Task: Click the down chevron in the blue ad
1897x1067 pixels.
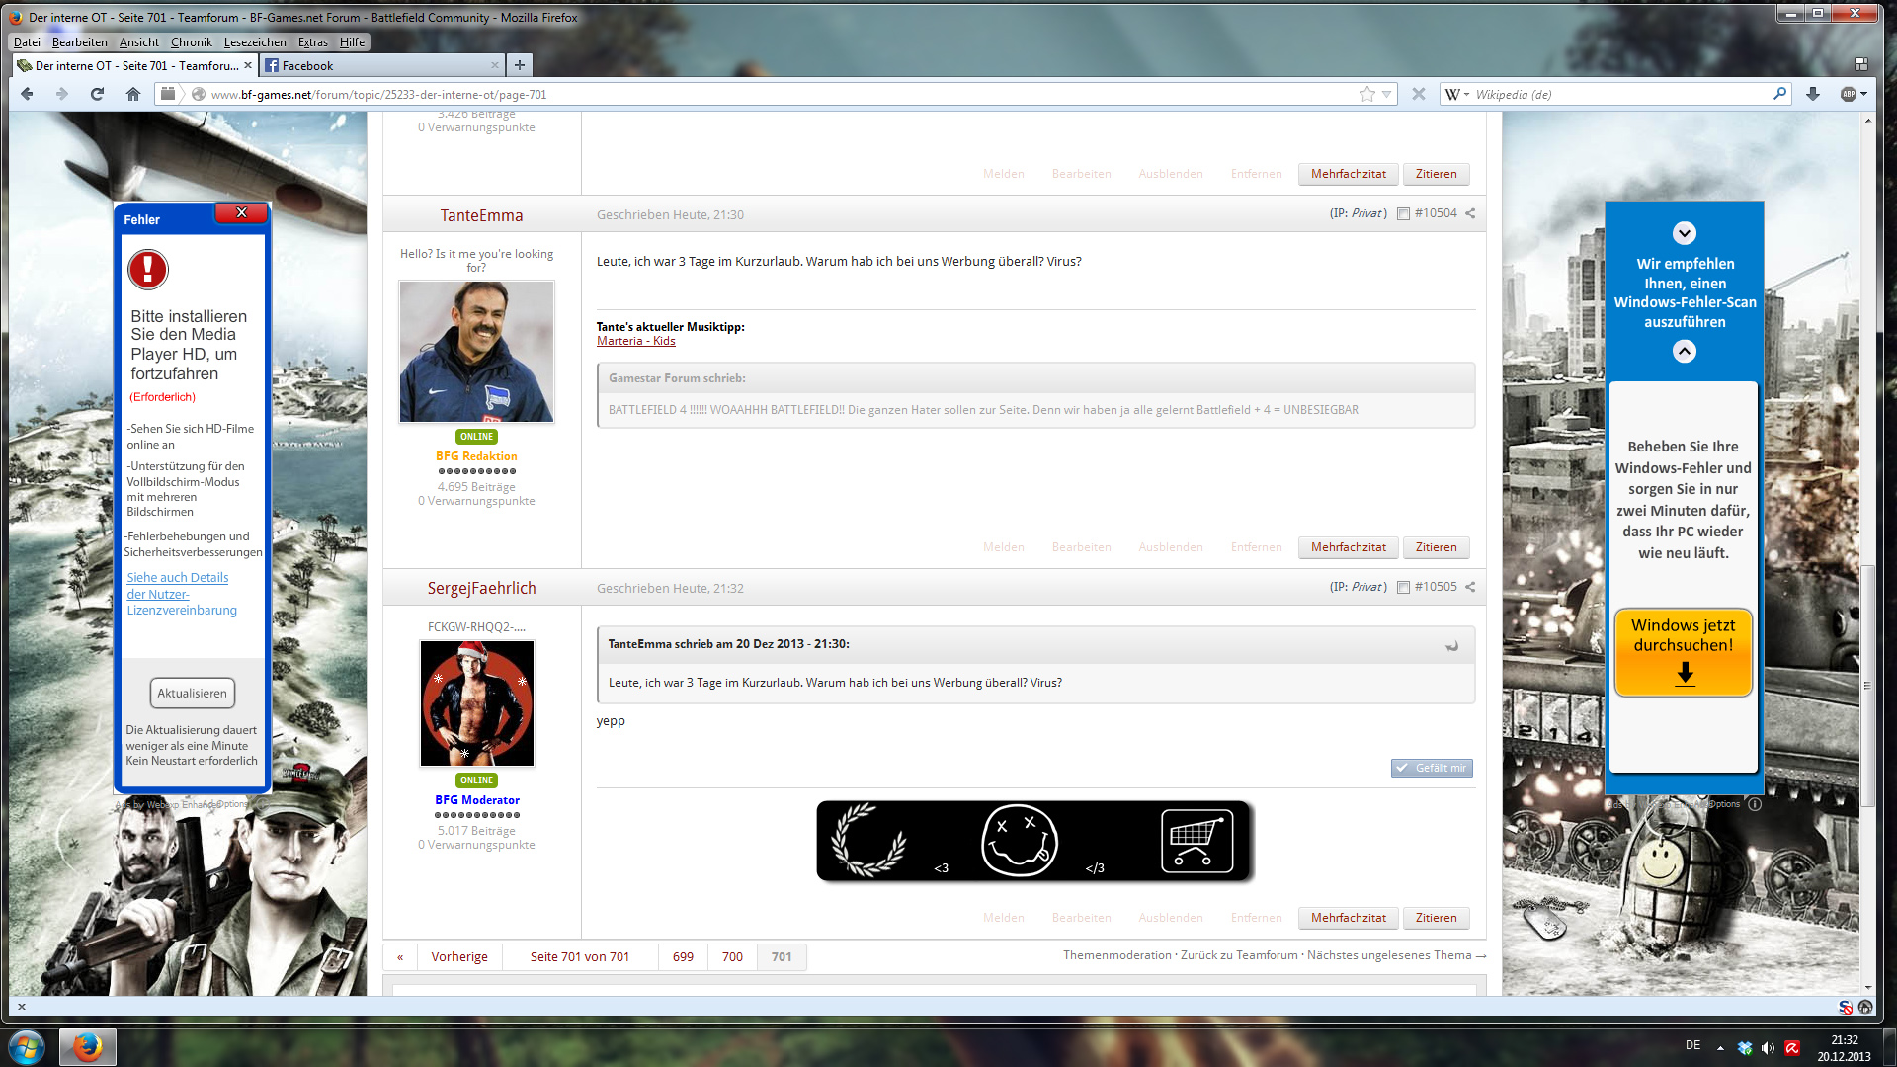Action: tap(1685, 233)
